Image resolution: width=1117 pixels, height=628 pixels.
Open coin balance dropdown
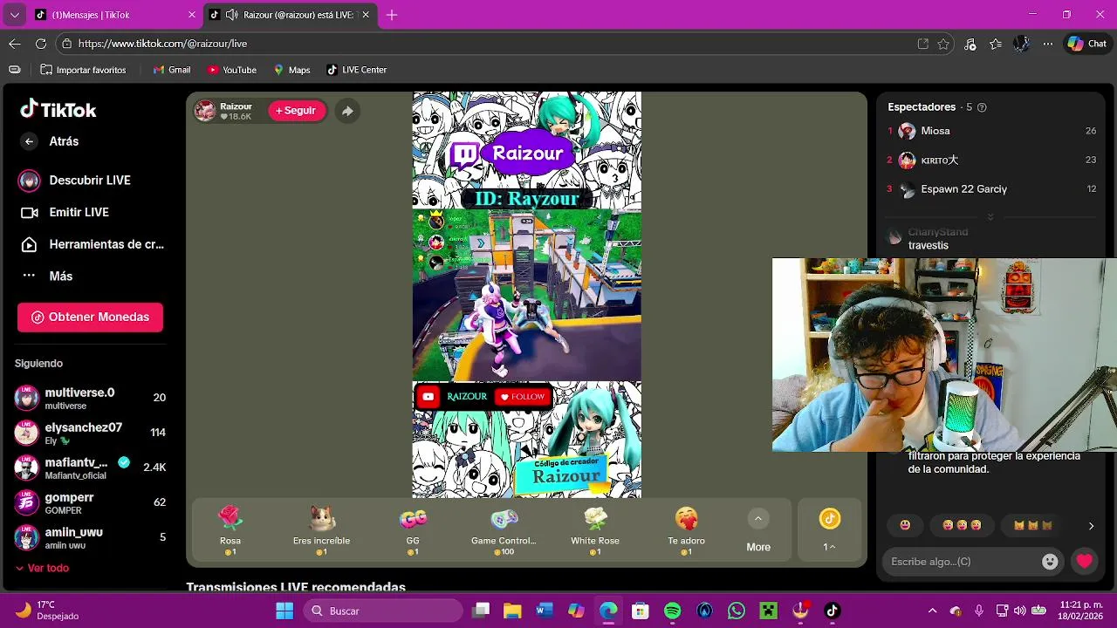(x=829, y=547)
